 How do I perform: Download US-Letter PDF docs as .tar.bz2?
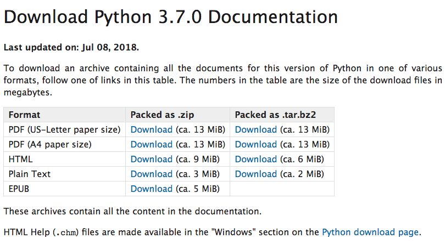click(255, 130)
